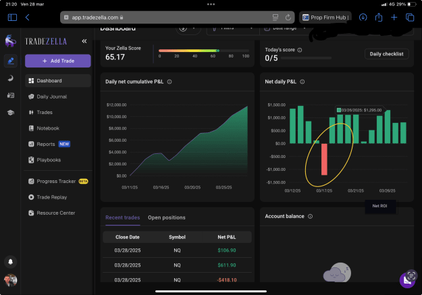
Task: Select the third left-rail icon under moon
Action: pyautogui.click(x=11, y=95)
